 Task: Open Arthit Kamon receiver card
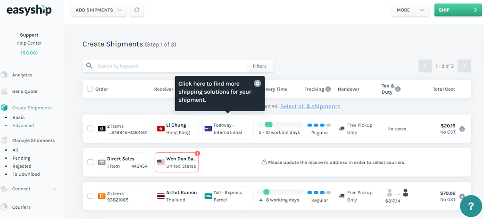click(176, 196)
